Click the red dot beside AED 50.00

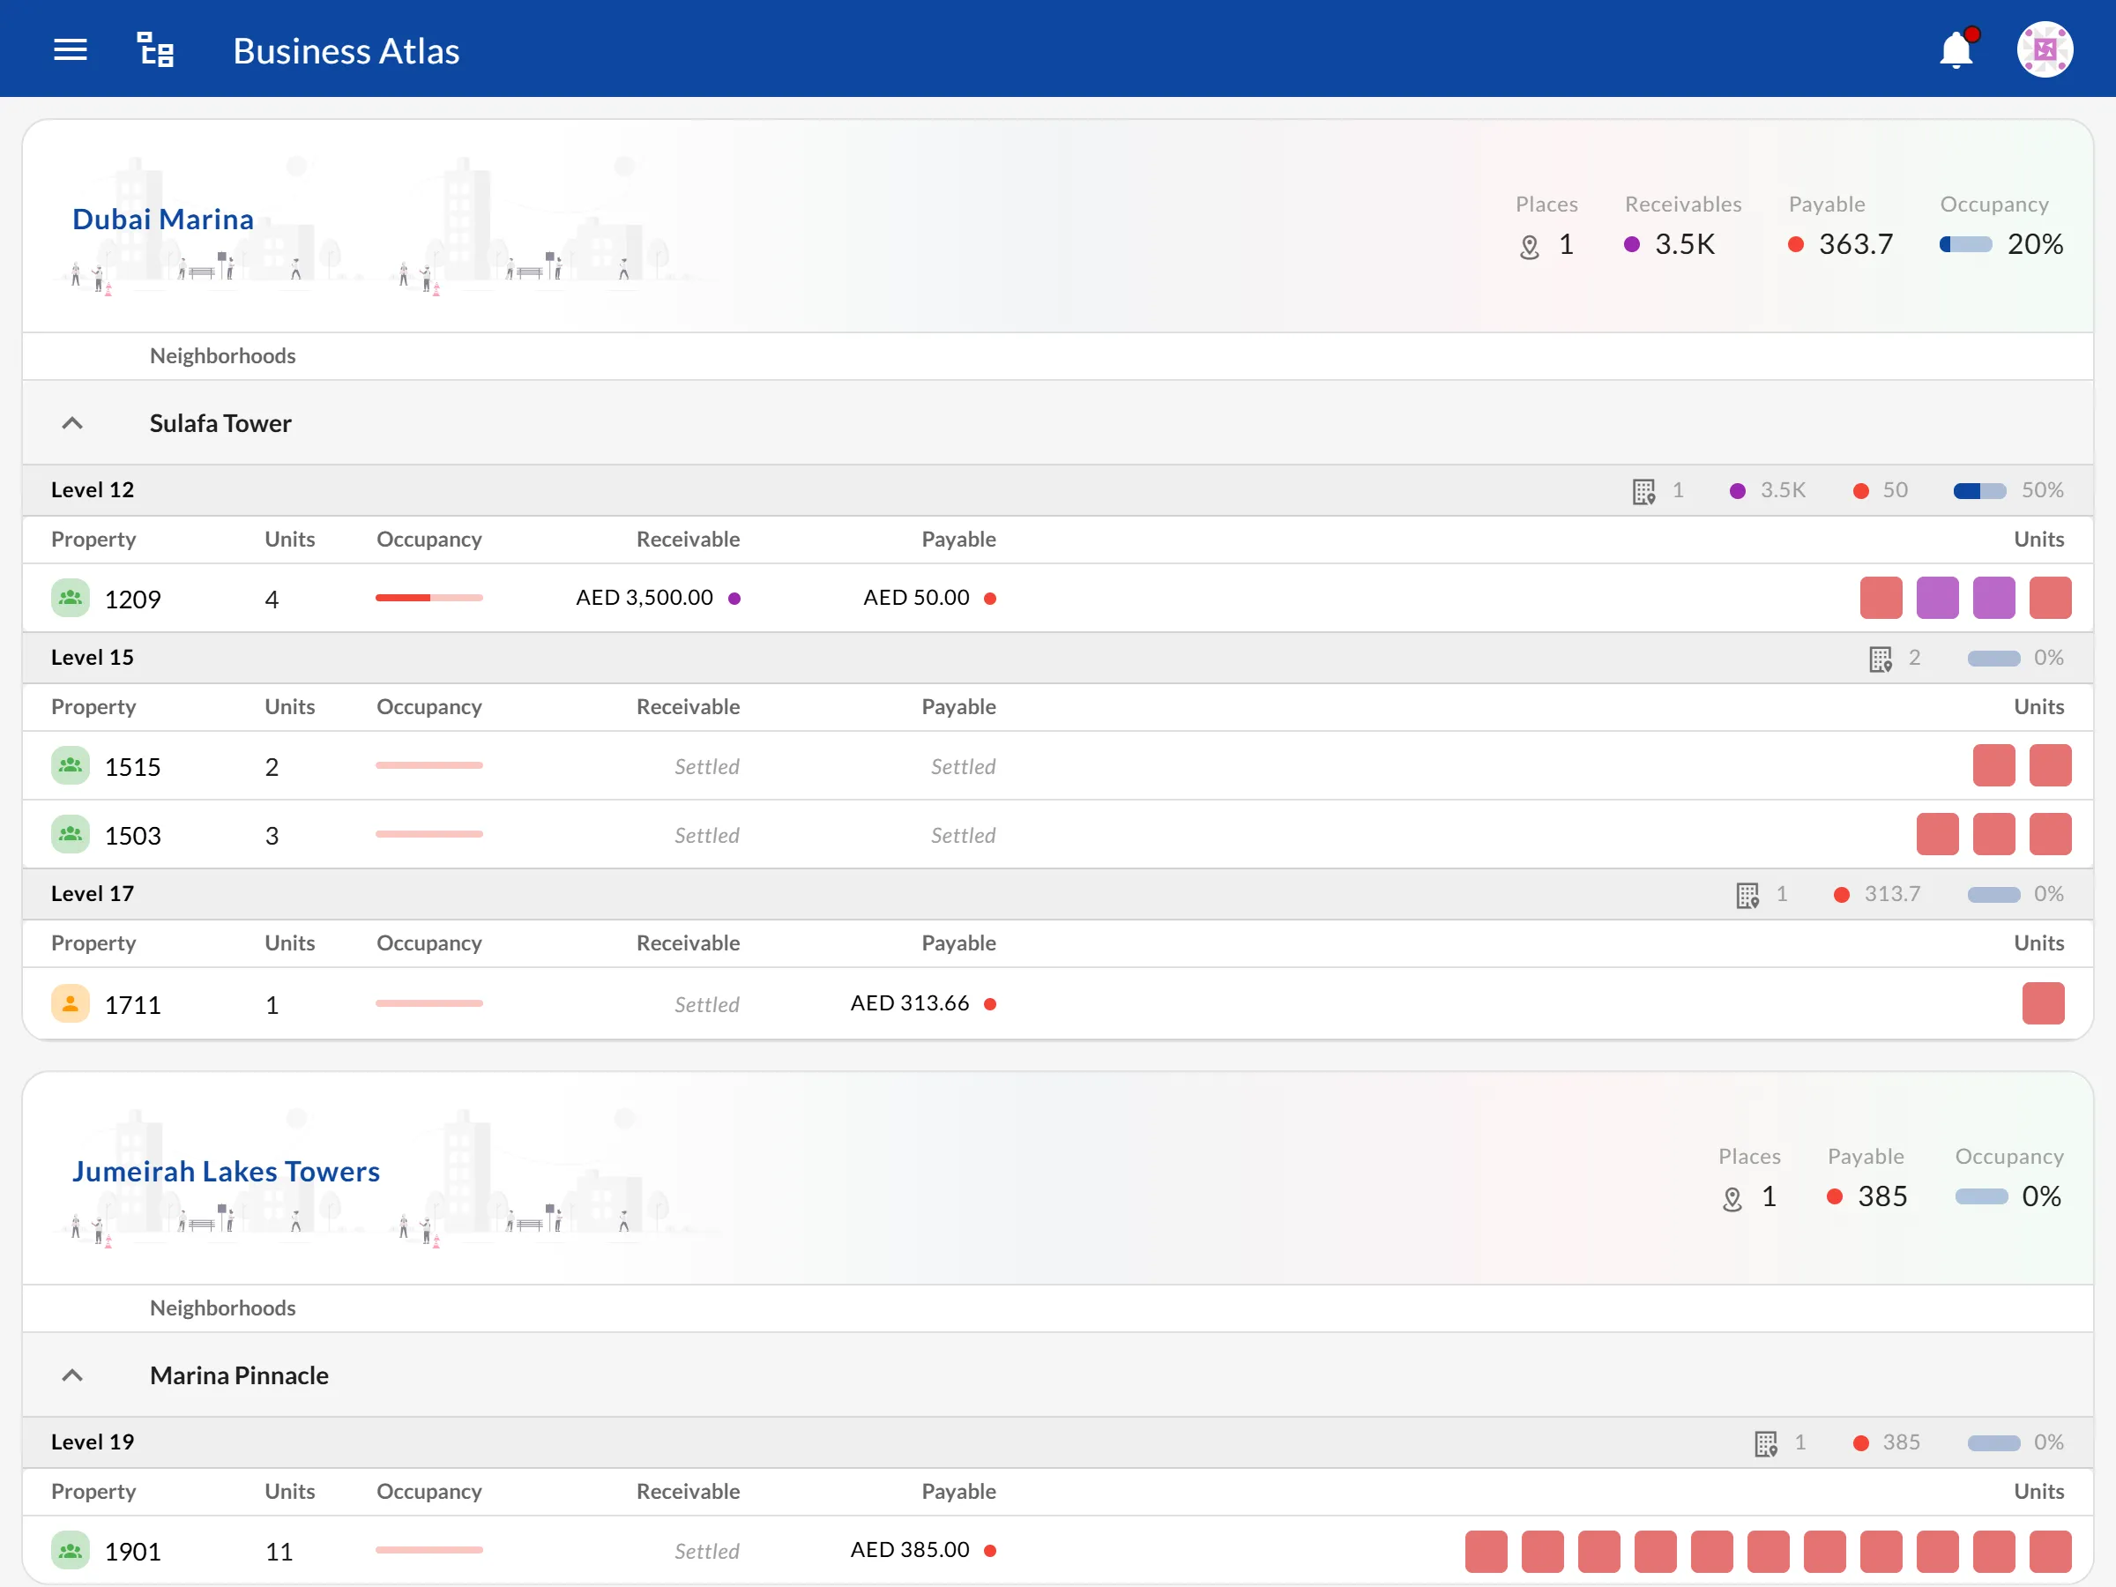[990, 599]
